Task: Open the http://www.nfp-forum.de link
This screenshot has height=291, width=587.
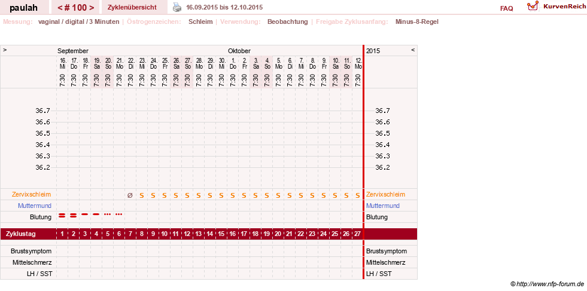Action: tap(550, 284)
